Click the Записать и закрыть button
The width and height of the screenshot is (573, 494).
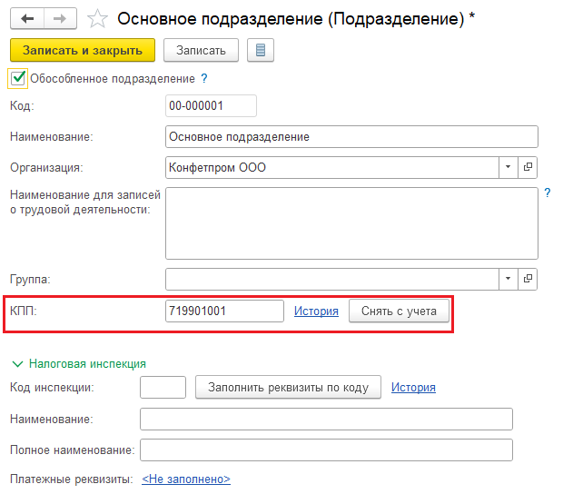point(83,50)
